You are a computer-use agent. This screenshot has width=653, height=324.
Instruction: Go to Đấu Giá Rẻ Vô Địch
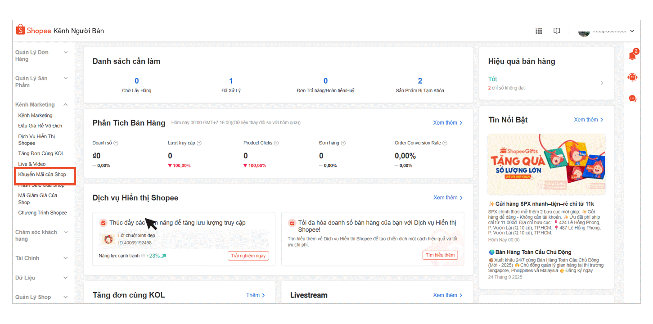[x=40, y=126]
